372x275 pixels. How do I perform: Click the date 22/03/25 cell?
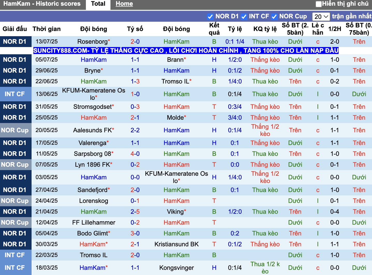[x=47, y=255]
